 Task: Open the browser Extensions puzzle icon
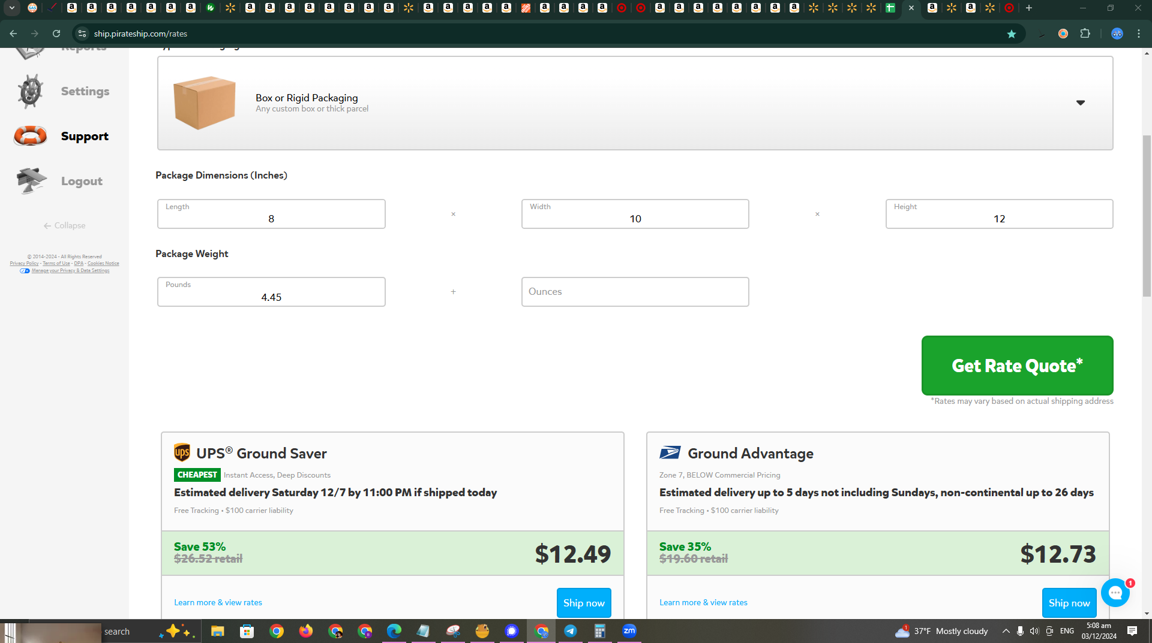coord(1085,34)
